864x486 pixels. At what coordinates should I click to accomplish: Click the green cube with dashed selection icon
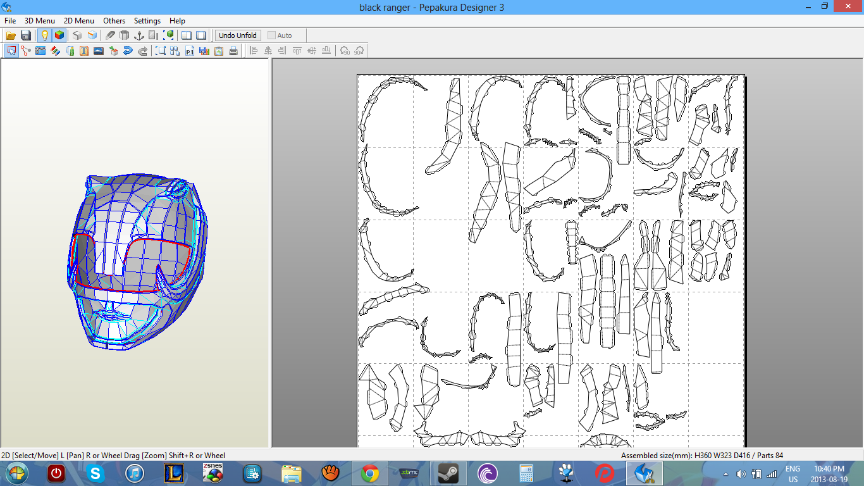[169, 35]
